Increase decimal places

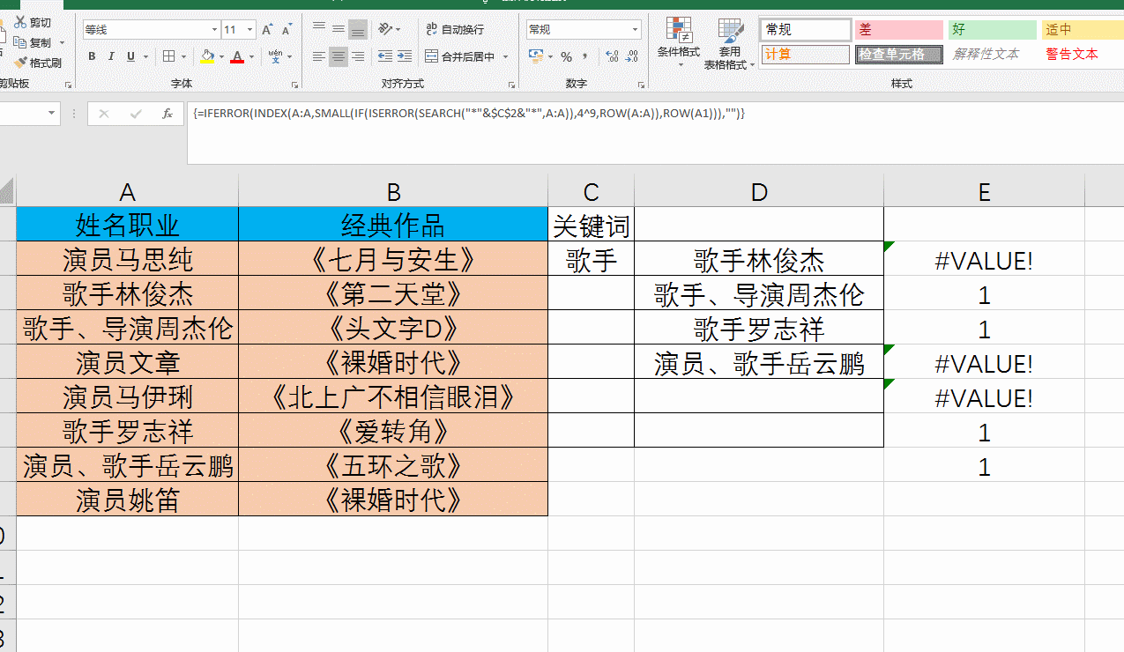click(610, 56)
